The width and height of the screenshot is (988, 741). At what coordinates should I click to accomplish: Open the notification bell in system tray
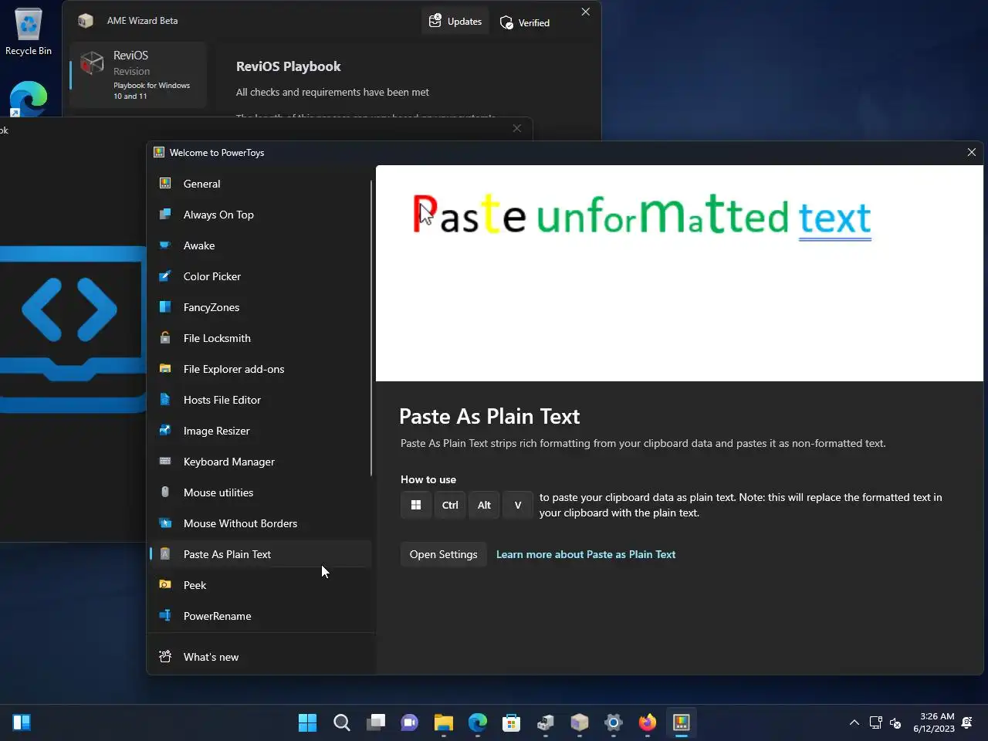click(967, 722)
